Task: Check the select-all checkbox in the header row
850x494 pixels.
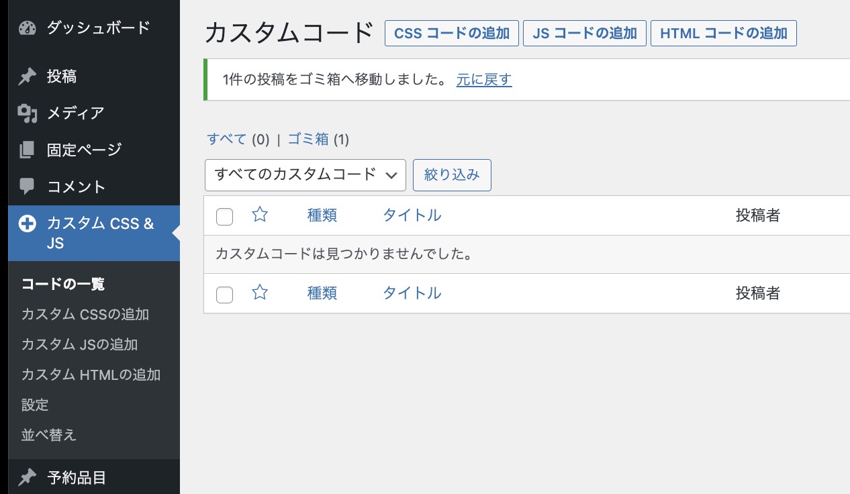Action: click(x=224, y=216)
